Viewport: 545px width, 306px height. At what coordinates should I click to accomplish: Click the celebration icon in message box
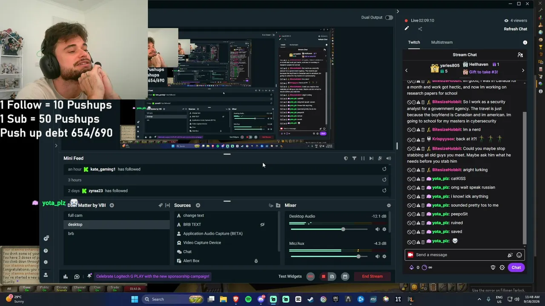pos(510,255)
